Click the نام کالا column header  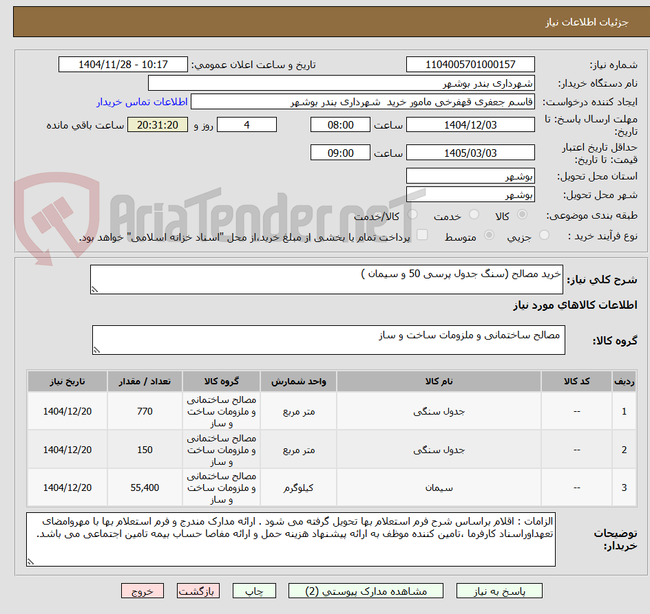click(439, 382)
